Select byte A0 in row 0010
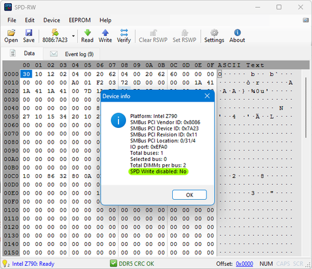Image resolution: width=312 pixels, height=269 pixels. (x=76, y=82)
